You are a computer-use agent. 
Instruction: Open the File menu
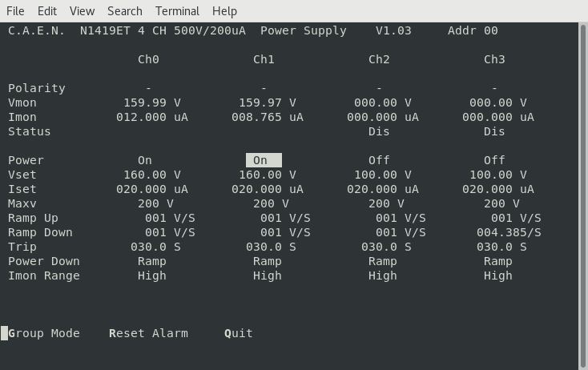click(x=15, y=11)
